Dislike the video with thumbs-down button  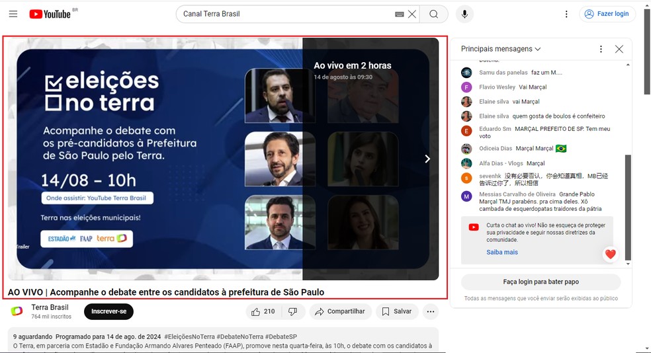(x=292, y=311)
